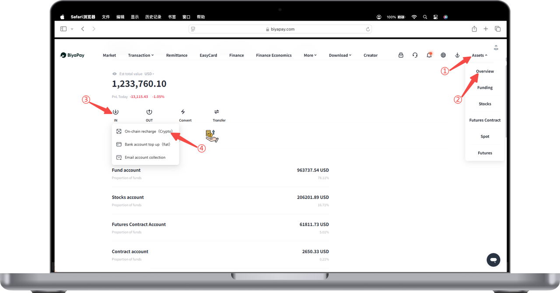Expand the USD currency selector
Image resolution: width=560 pixels, height=293 pixels.
pos(149,74)
